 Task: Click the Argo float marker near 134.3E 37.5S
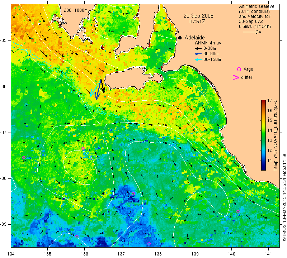click(x=24, y=157)
